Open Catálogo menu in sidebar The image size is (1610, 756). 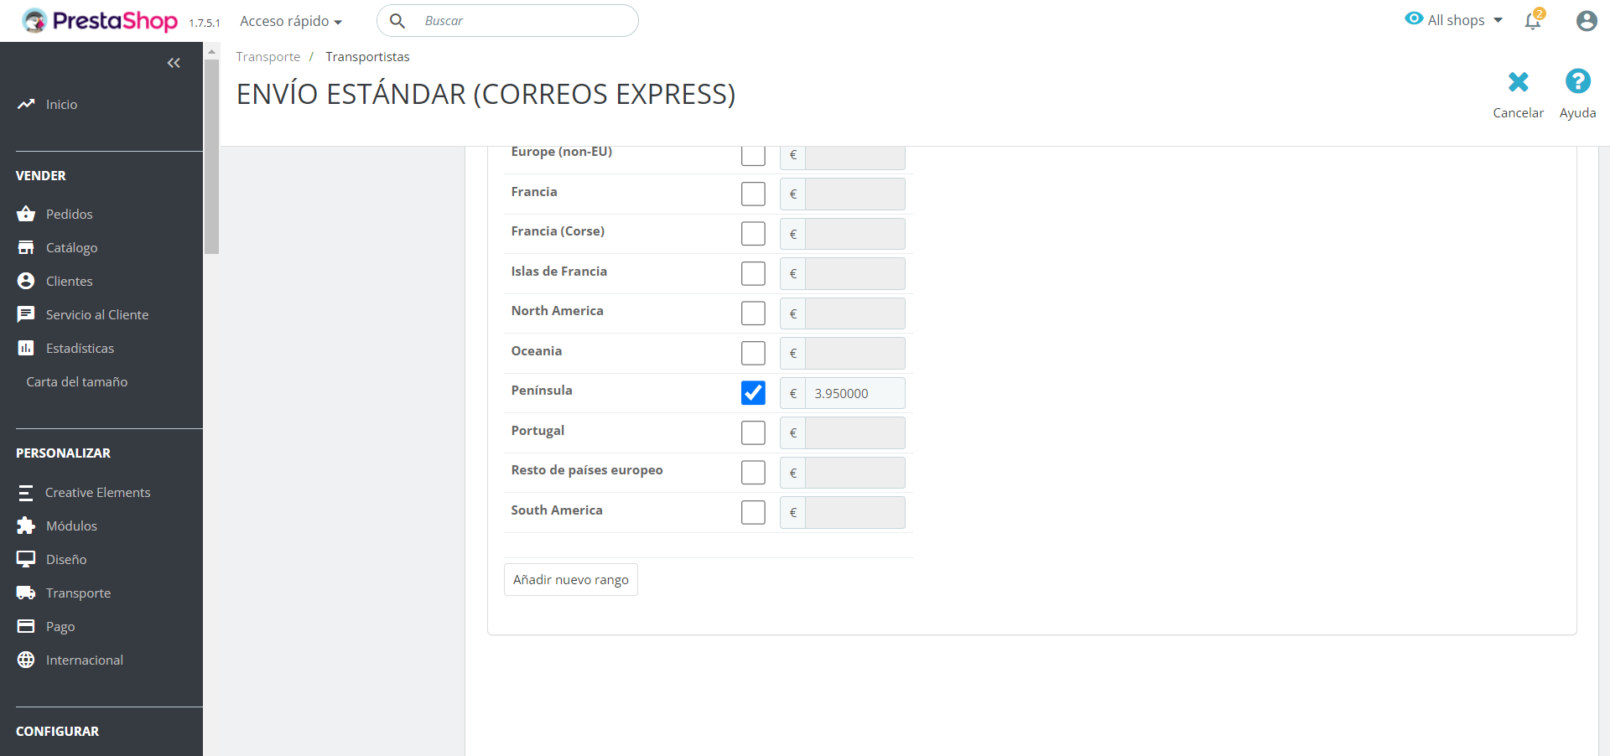pyautogui.click(x=71, y=247)
